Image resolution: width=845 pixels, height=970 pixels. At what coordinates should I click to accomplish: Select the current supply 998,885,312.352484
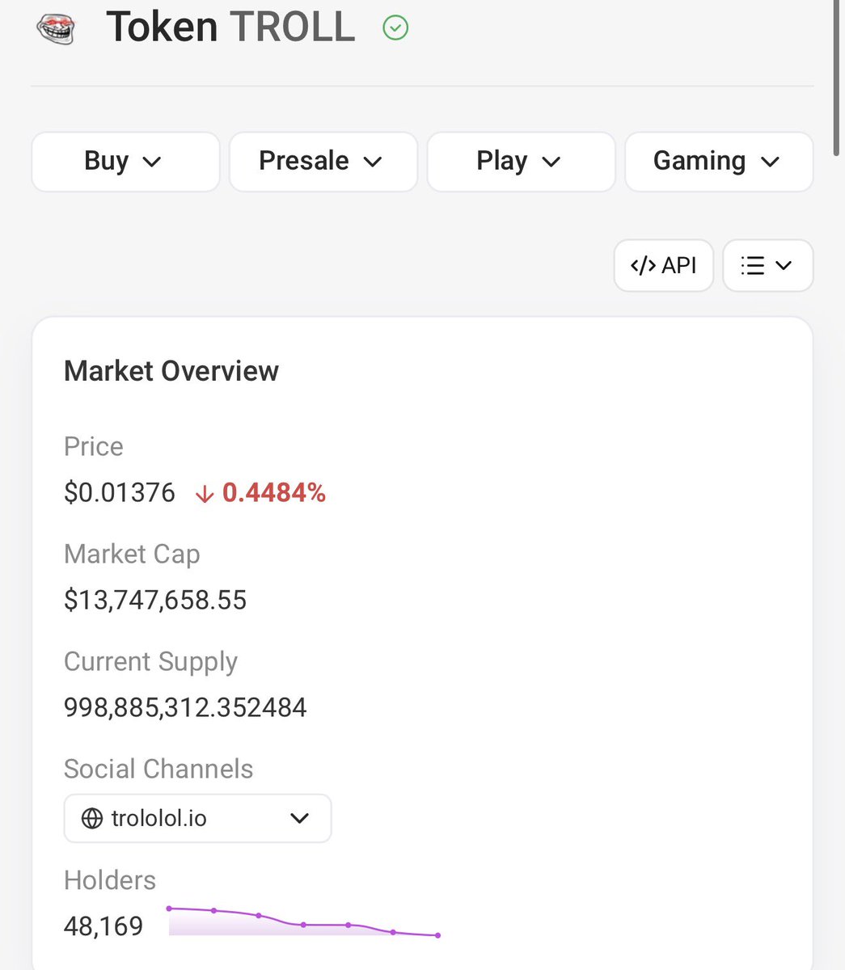[185, 707]
